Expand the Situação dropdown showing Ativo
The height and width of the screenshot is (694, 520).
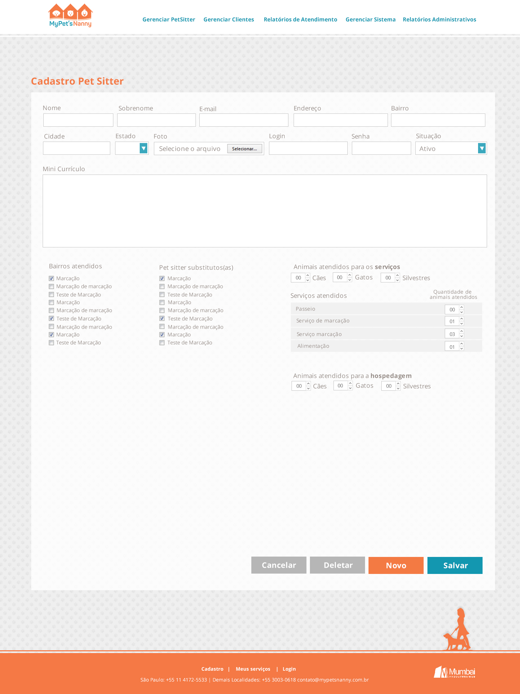click(x=482, y=149)
